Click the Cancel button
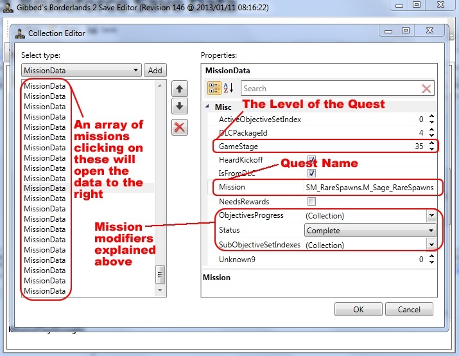The image size is (459, 356). pyautogui.click(x=409, y=309)
